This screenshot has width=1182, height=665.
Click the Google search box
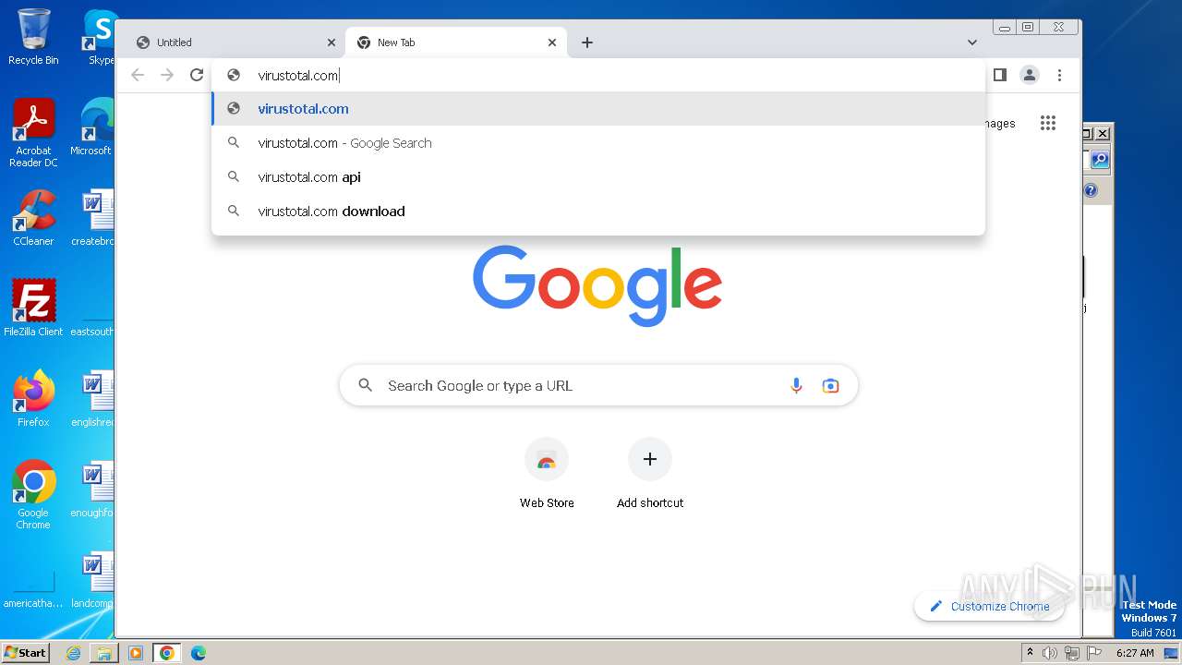(x=598, y=385)
